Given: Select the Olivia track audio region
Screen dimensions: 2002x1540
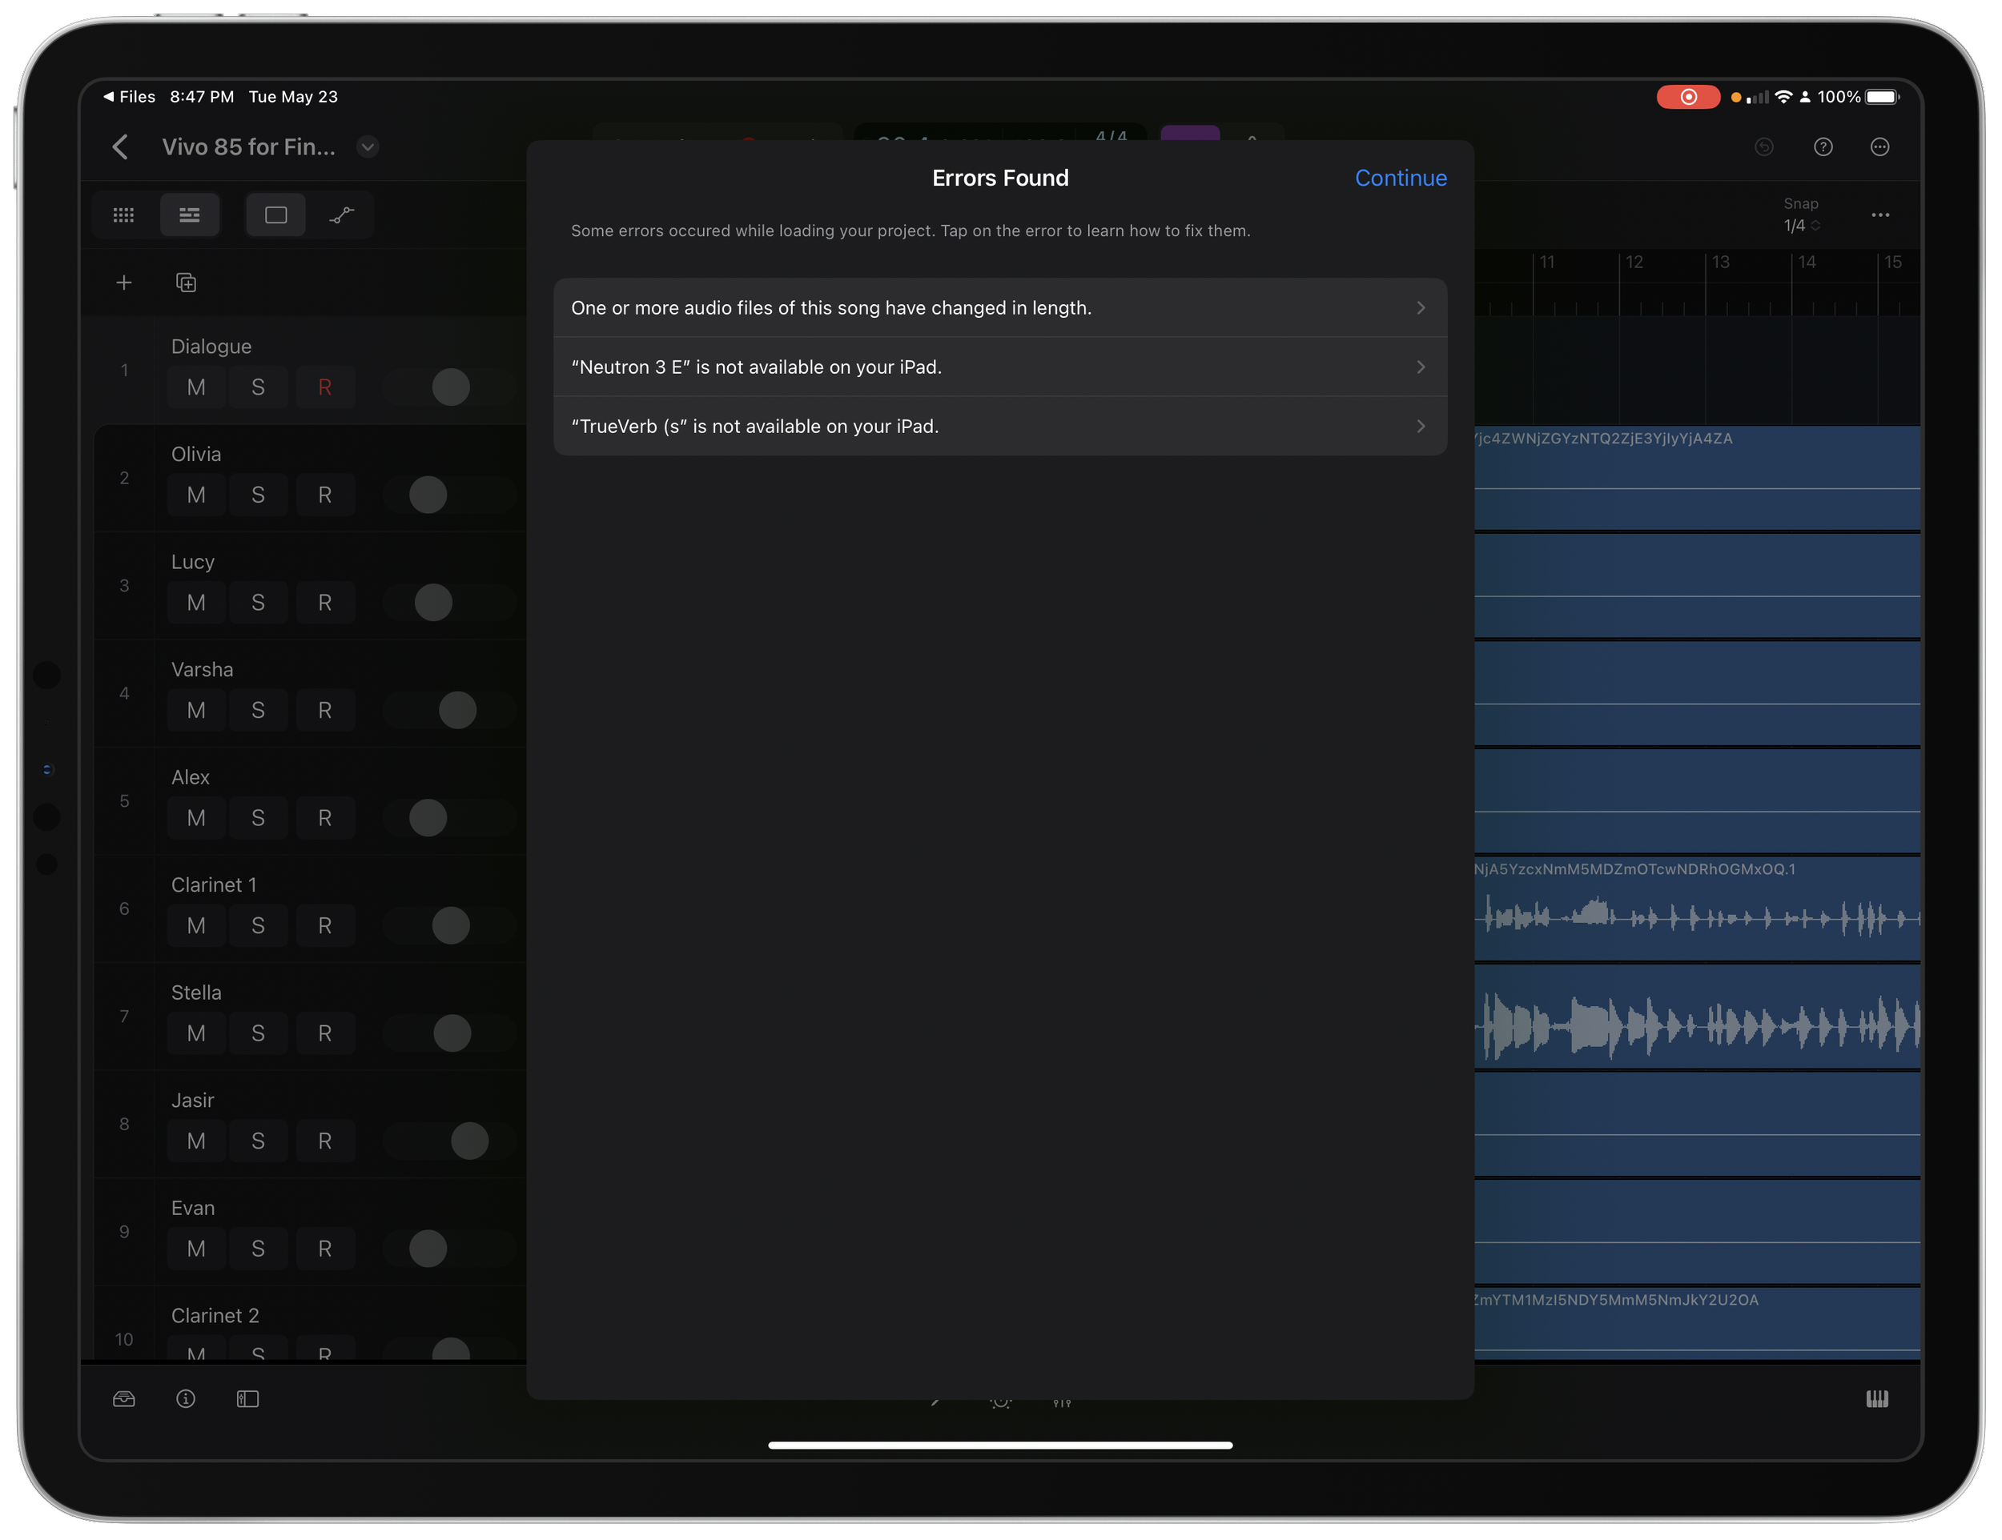Looking at the screenshot, I should (x=1697, y=478).
